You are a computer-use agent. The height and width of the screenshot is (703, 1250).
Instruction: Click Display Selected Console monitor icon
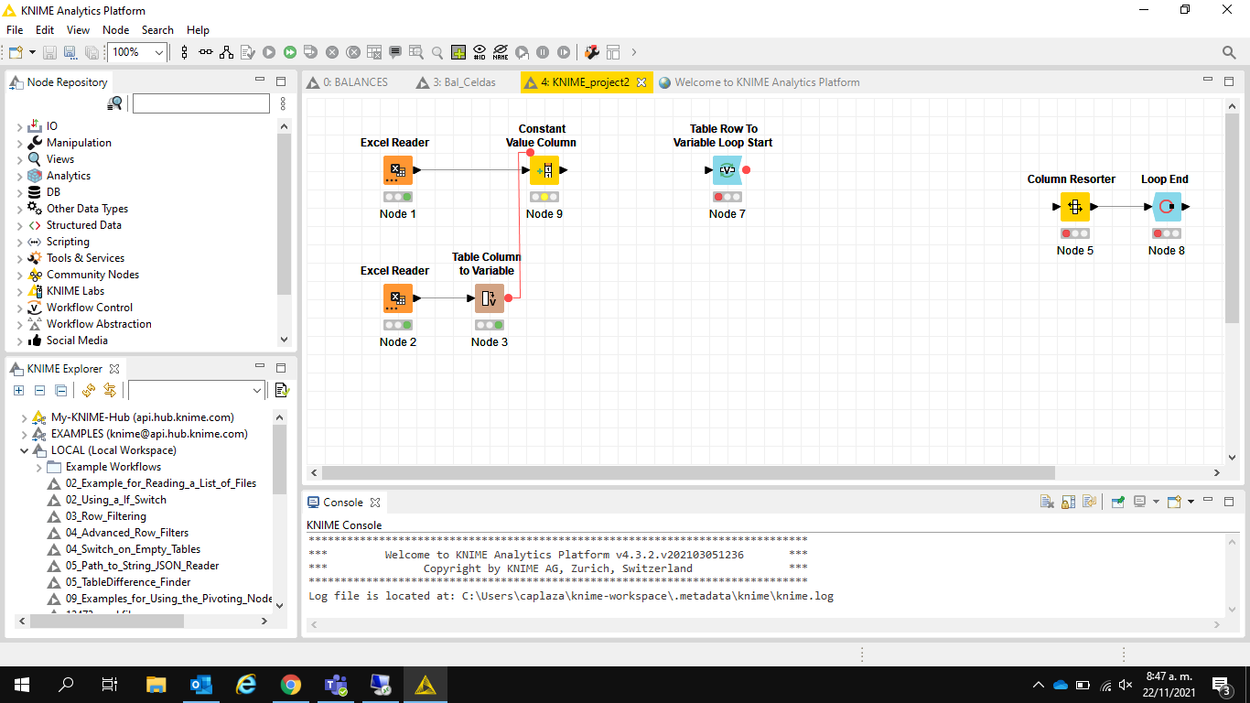(1139, 502)
